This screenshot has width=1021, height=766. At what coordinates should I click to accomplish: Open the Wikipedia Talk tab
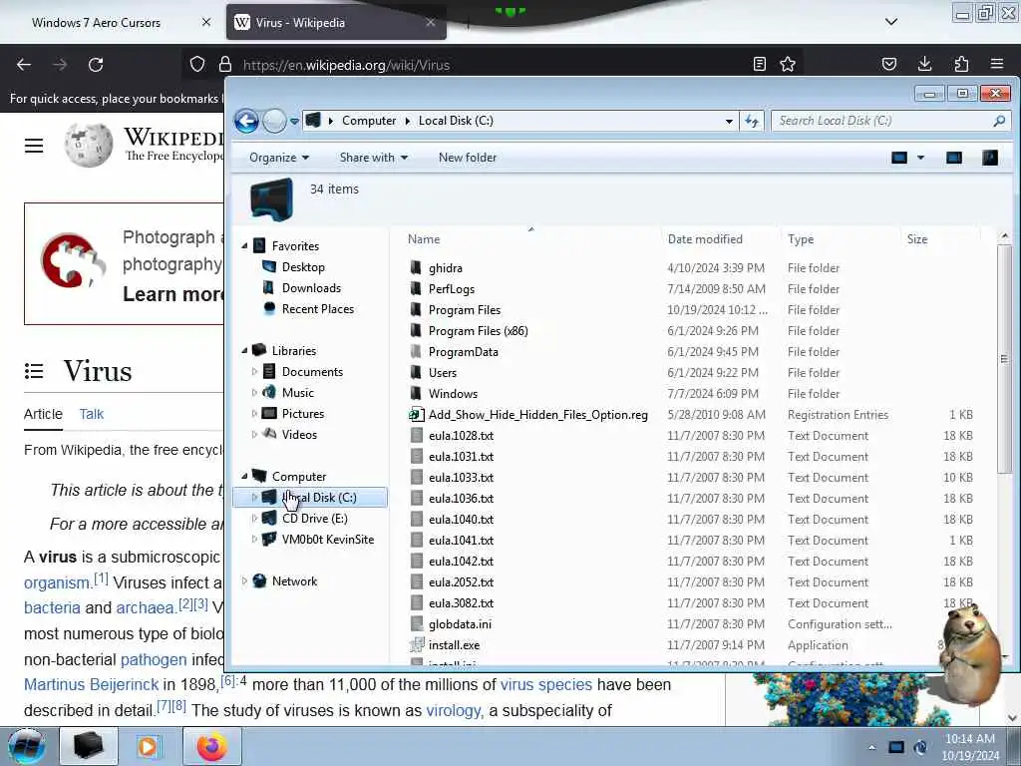pyautogui.click(x=91, y=414)
